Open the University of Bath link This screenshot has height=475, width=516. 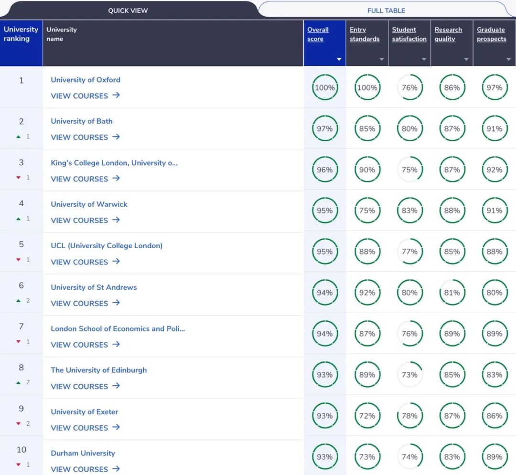tap(82, 121)
